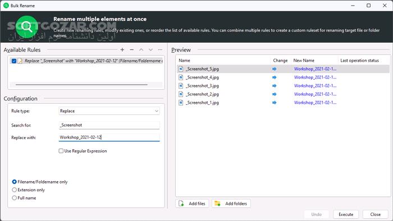The width and height of the screenshot is (393, 221).
Task: Click the Execute button
Action: coord(346,214)
